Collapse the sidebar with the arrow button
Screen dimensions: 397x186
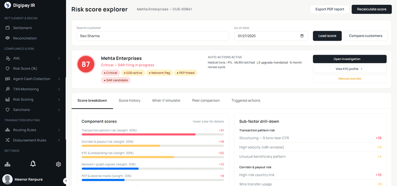(x=66, y=181)
